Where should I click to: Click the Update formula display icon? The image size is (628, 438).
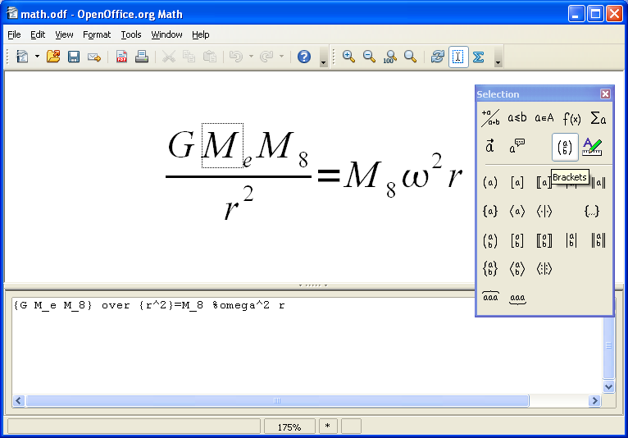pyautogui.click(x=437, y=57)
